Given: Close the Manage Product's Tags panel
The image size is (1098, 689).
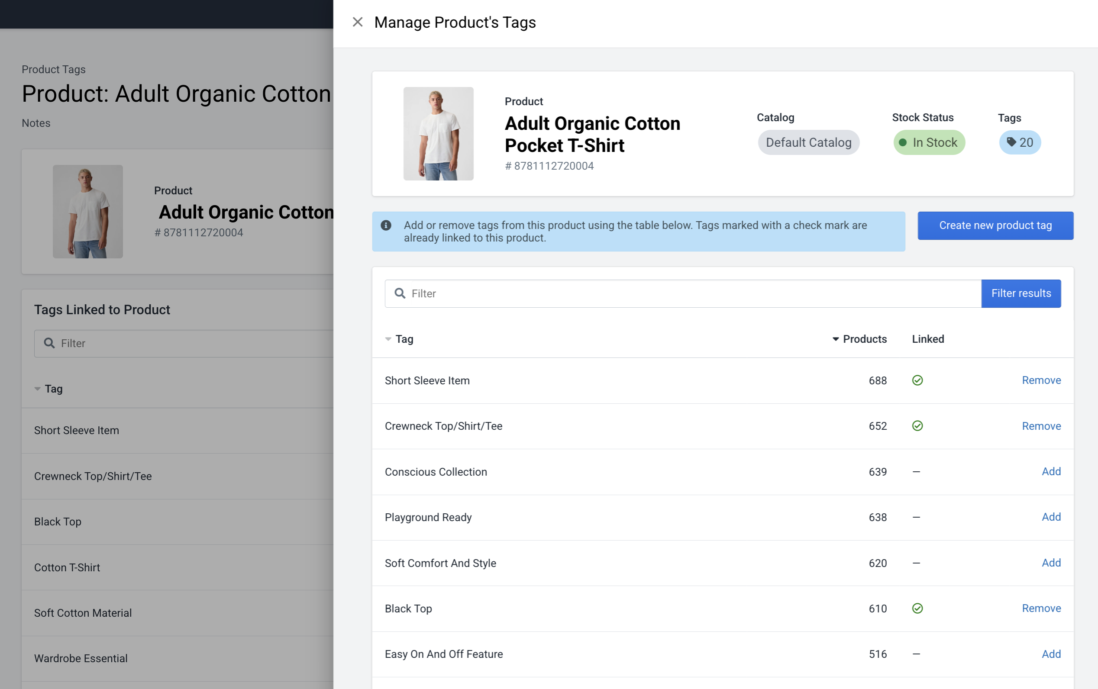Looking at the screenshot, I should pos(357,22).
